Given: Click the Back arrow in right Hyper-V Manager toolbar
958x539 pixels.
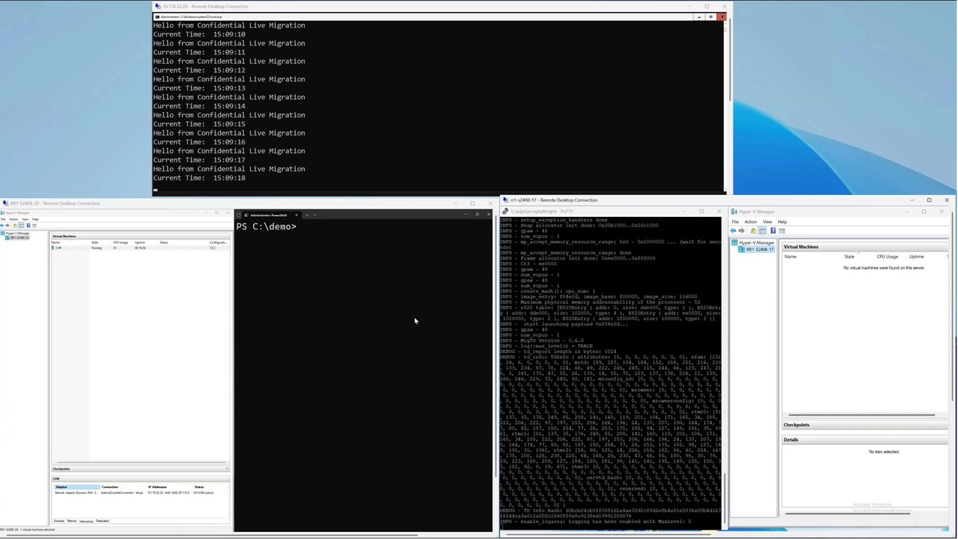Looking at the screenshot, I should [x=733, y=230].
